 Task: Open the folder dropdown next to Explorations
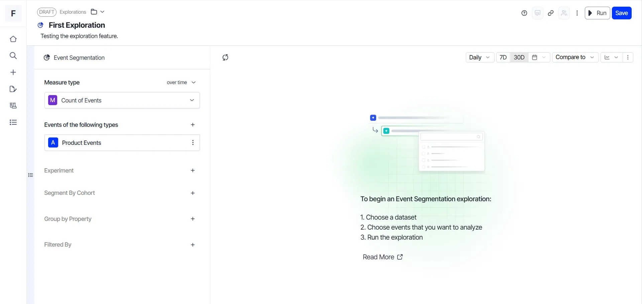pyautogui.click(x=98, y=12)
